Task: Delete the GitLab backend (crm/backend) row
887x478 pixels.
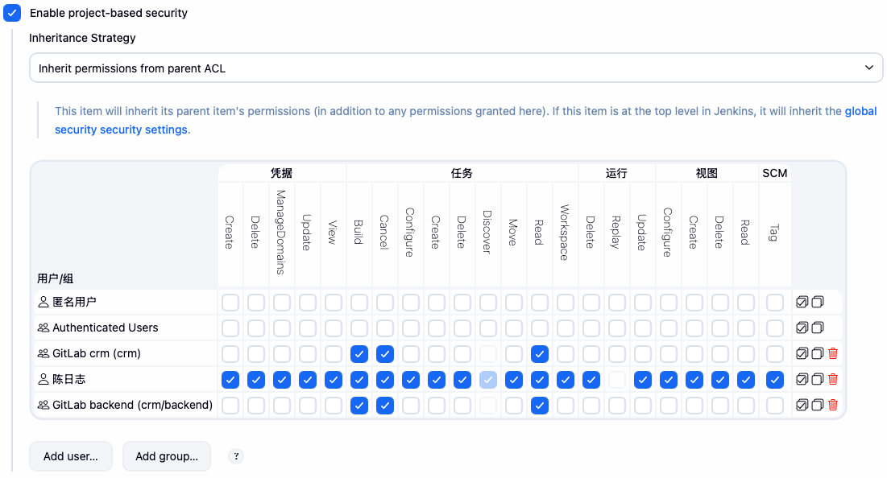Action: (x=833, y=406)
